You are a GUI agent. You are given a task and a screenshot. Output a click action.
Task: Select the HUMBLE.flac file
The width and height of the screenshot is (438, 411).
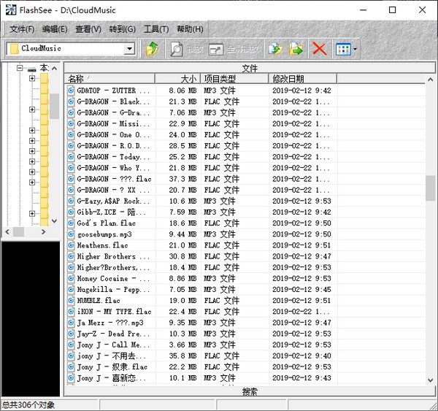pos(99,301)
